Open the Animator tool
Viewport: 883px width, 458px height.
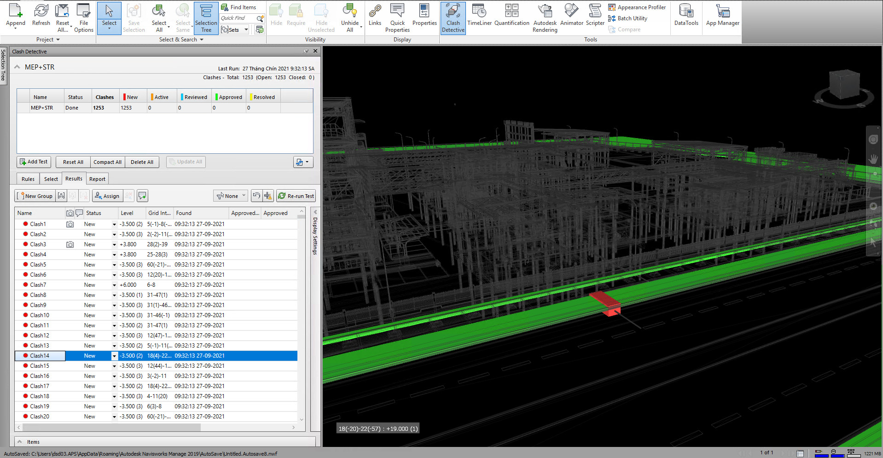coord(571,15)
